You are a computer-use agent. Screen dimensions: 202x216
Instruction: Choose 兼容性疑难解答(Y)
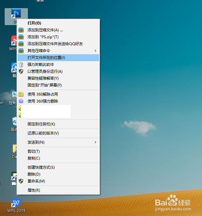[58, 78]
